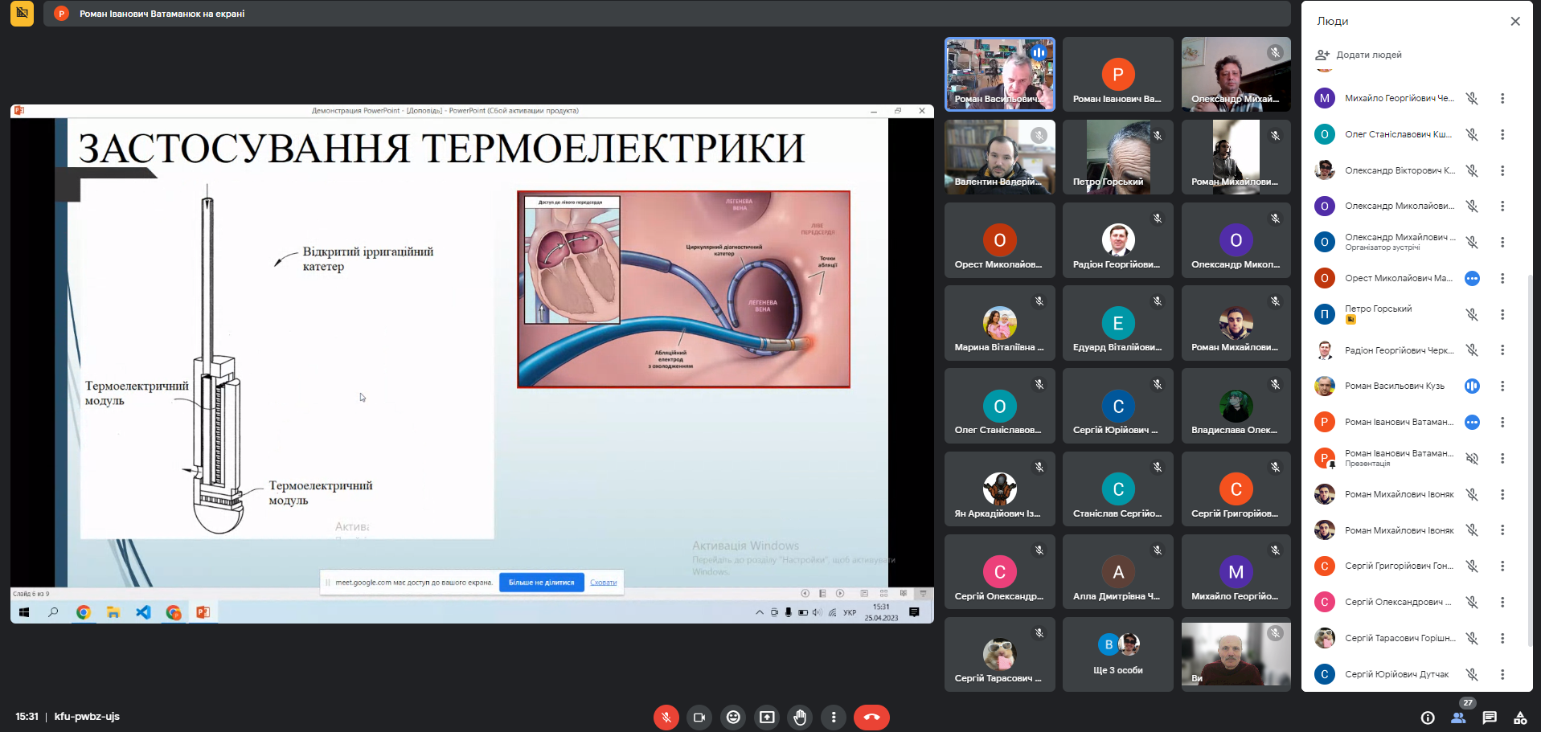Click the yellow presentation icon at top left

pyautogui.click(x=22, y=14)
